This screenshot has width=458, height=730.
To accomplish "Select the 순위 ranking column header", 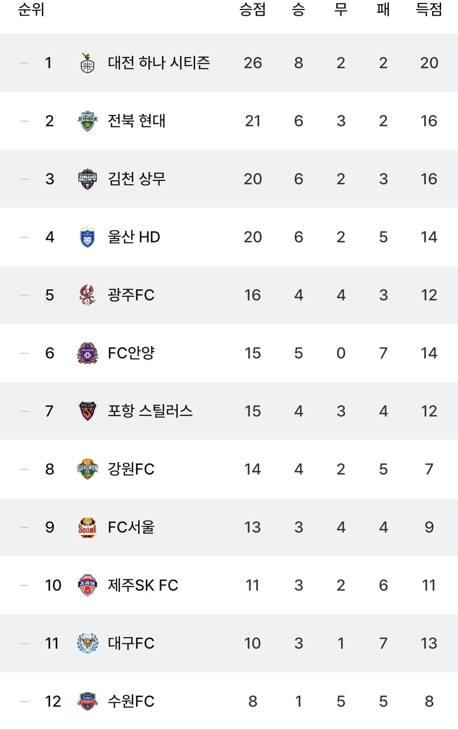I will [x=31, y=9].
